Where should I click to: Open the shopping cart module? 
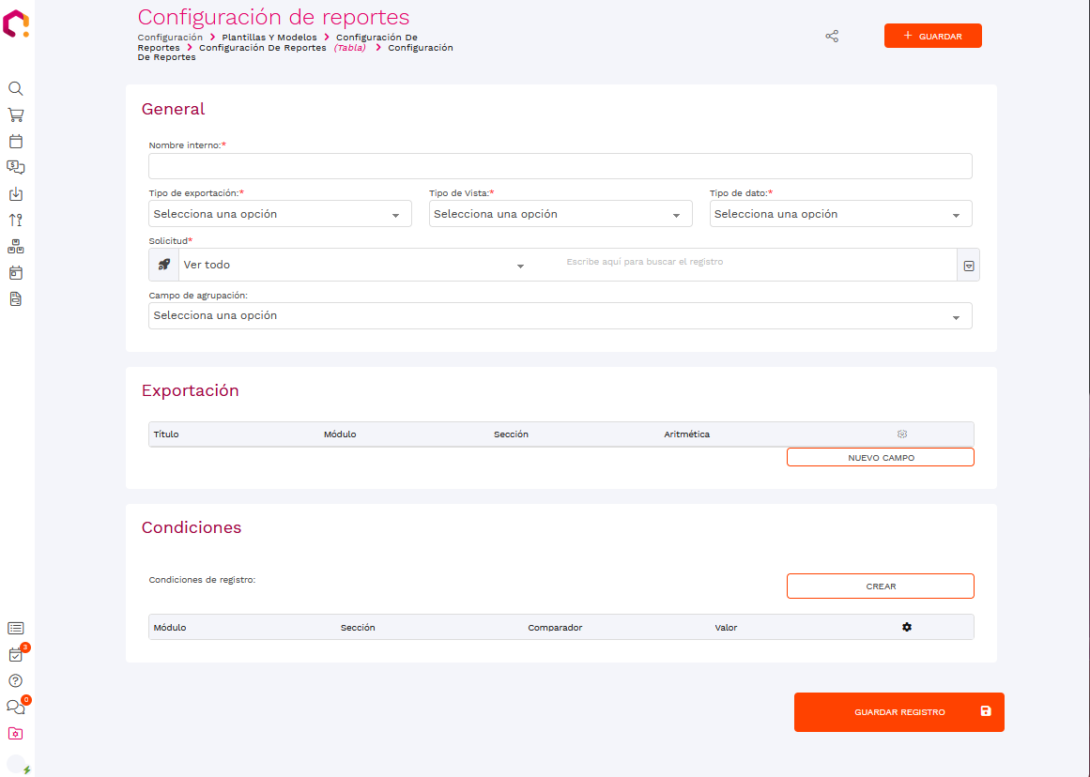point(15,115)
